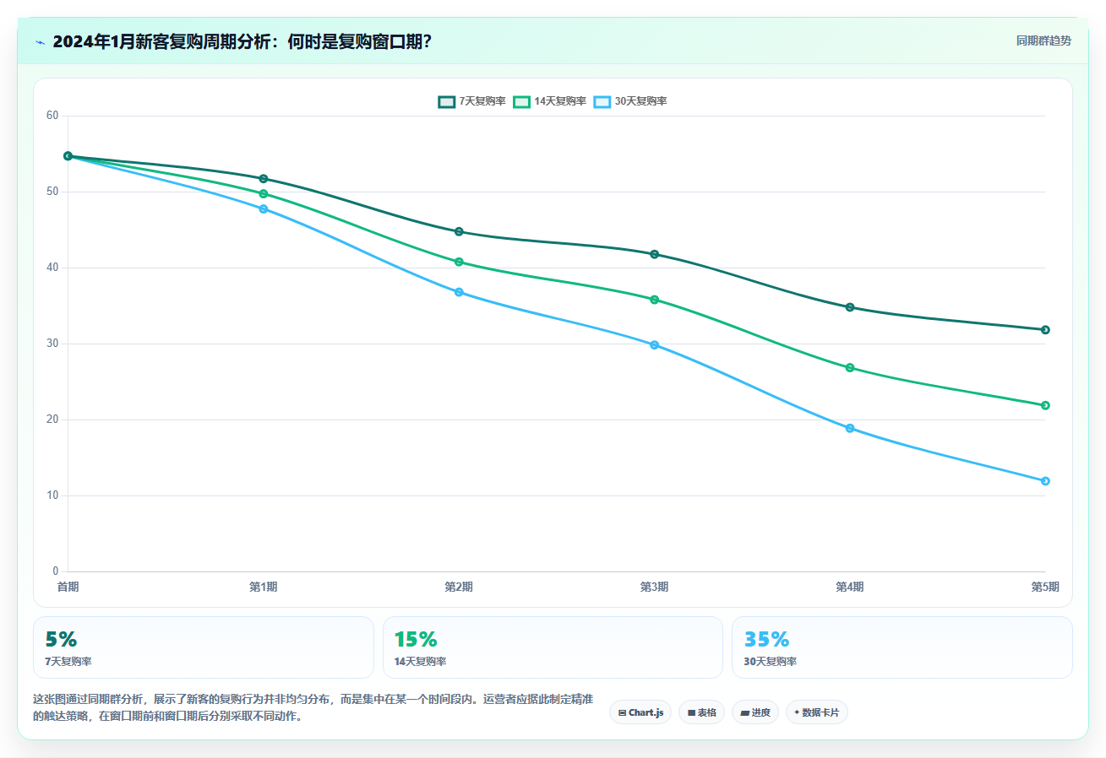Click the 14天复购率 legend label text
The width and height of the screenshot is (1106, 758).
coord(560,101)
